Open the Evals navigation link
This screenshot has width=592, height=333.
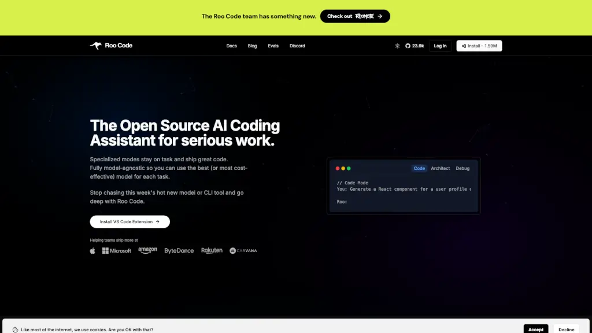pyautogui.click(x=273, y=46)
